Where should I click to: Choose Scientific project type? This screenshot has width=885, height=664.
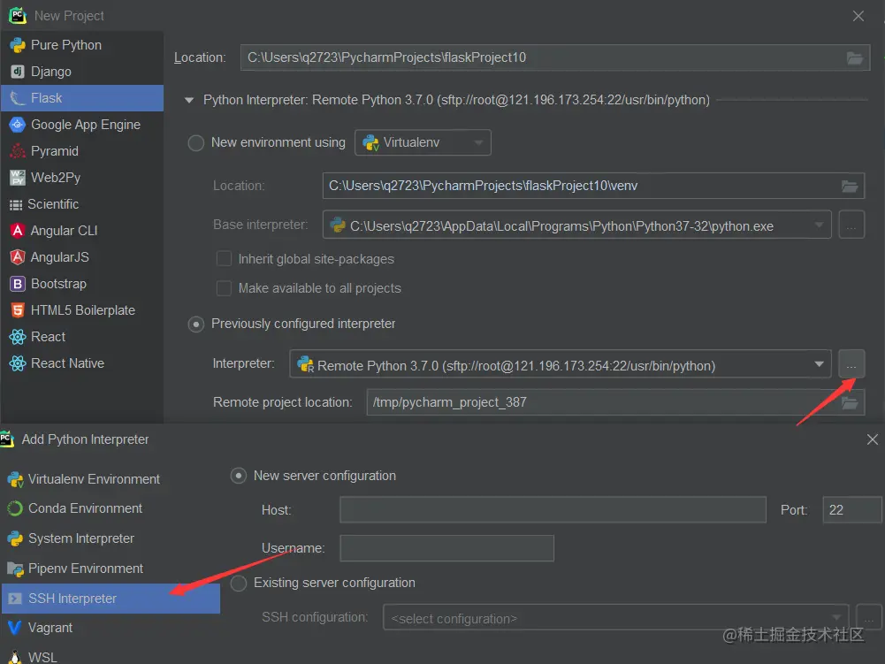(82, 204)
